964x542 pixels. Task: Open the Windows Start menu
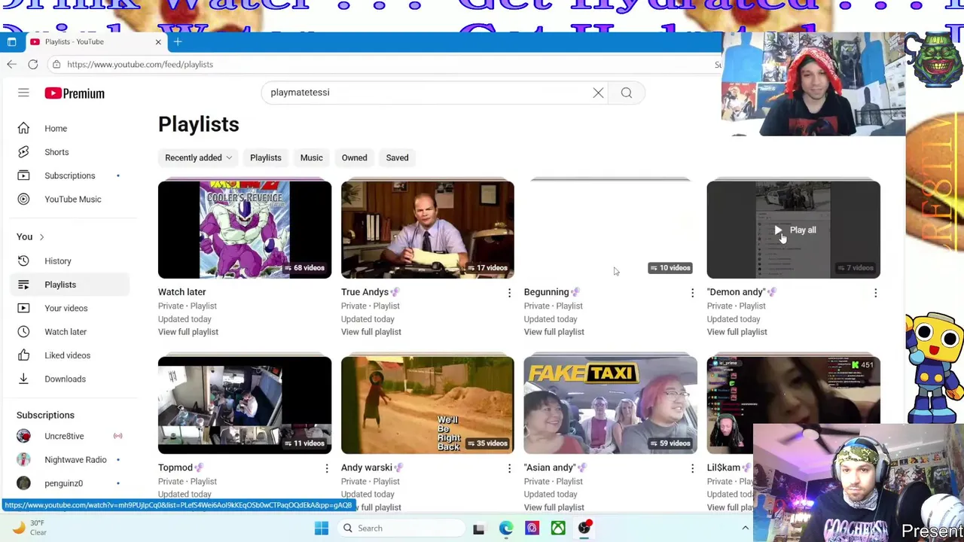click(322, 528)
